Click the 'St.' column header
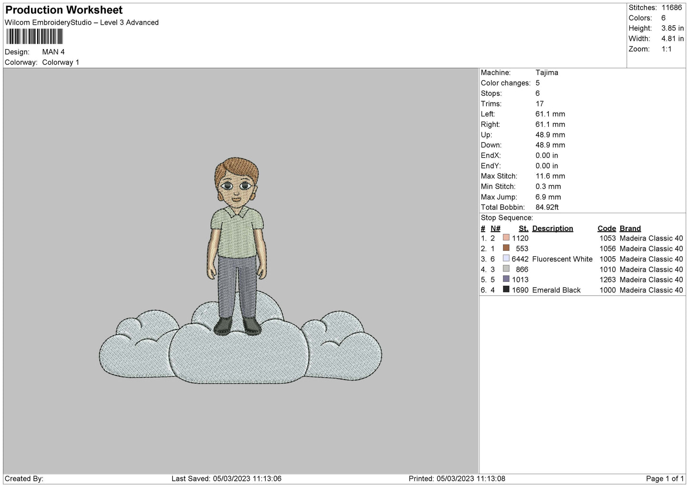The height and width of the screenshot is (487, 689). click(x=524, y=228)
